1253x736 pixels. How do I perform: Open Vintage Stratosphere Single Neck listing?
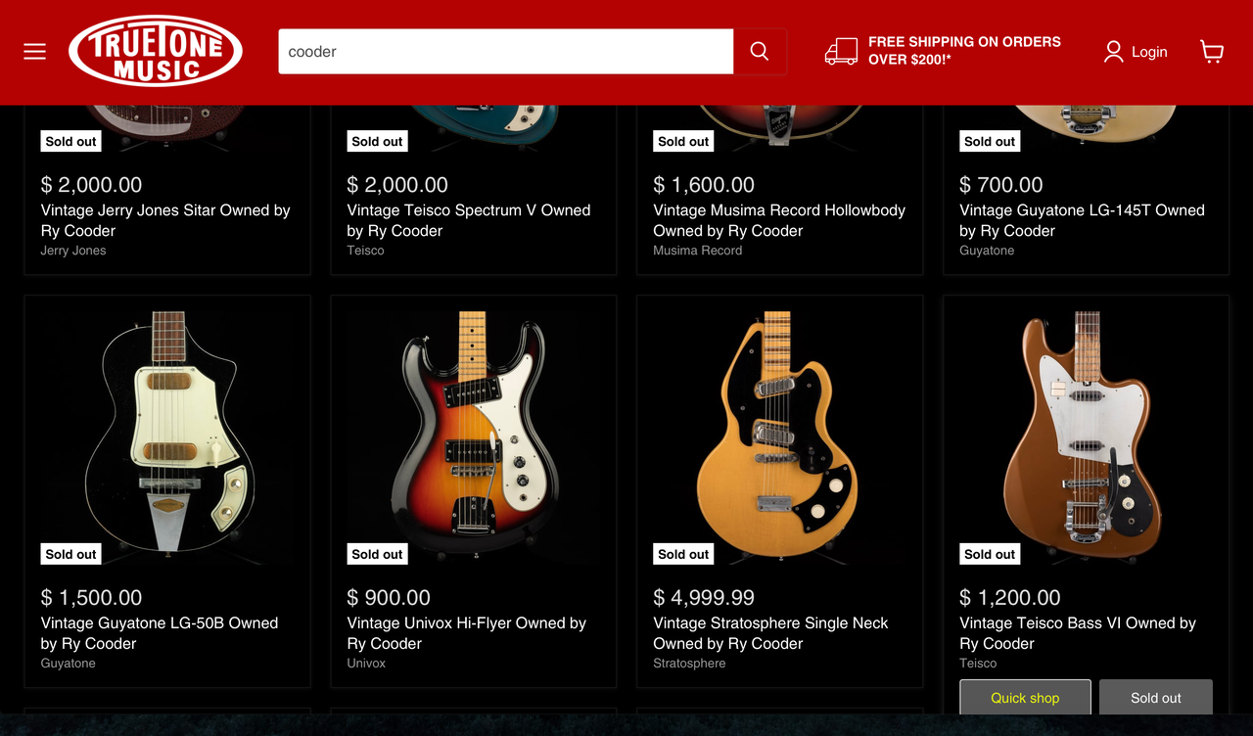pyautogui.click(x=771, y=633)
